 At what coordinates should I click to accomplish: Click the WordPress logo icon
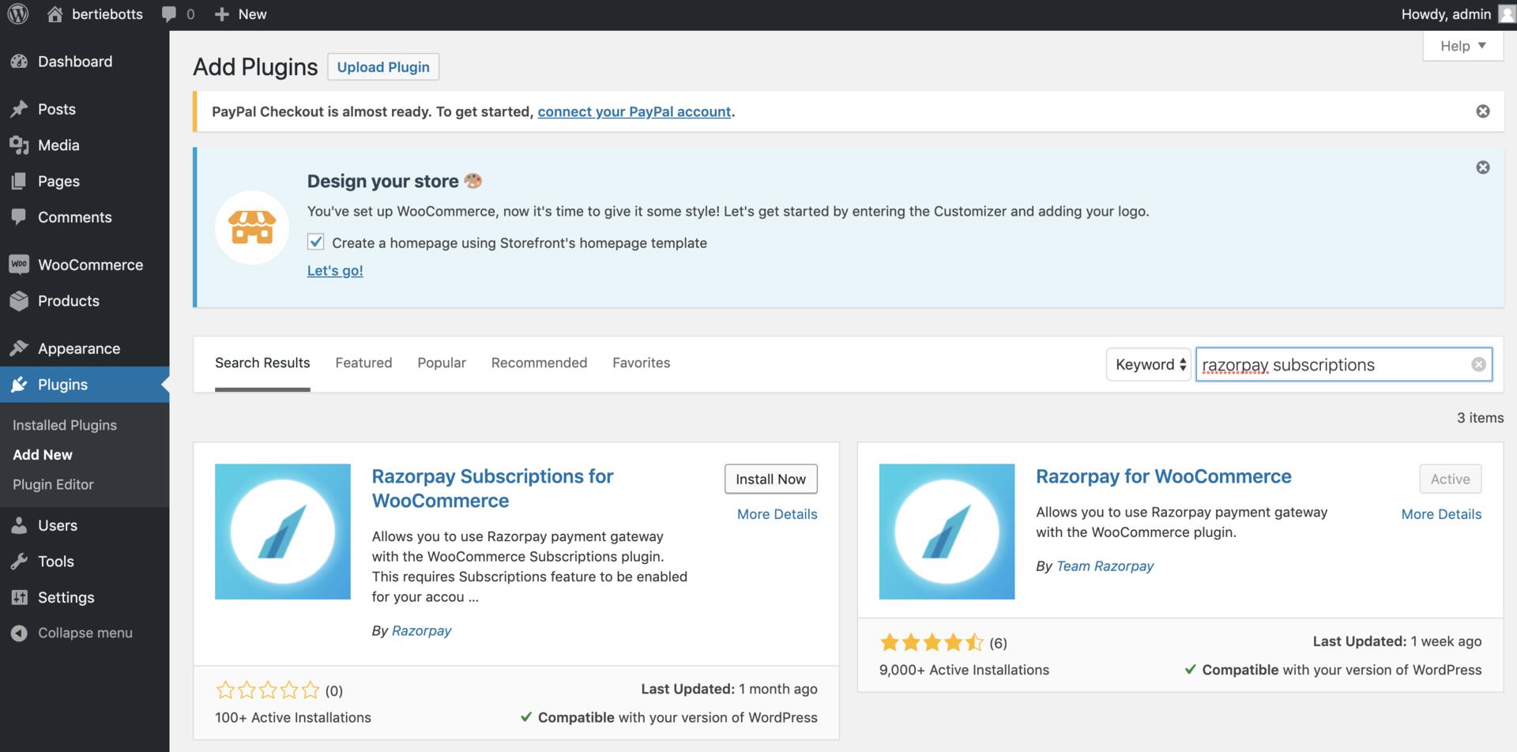pyautogui.click(x=18, y=14)
